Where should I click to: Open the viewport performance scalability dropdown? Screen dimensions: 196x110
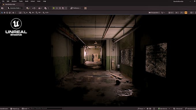click(x=182, y=13)
